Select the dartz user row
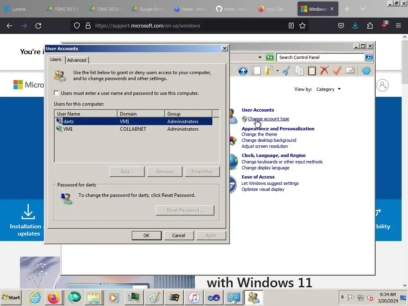 click(133, 122)
